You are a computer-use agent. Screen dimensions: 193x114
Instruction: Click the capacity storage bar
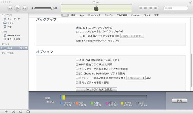103,97
